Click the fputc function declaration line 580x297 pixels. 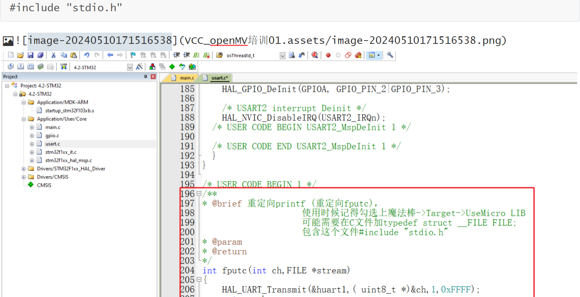276,271
